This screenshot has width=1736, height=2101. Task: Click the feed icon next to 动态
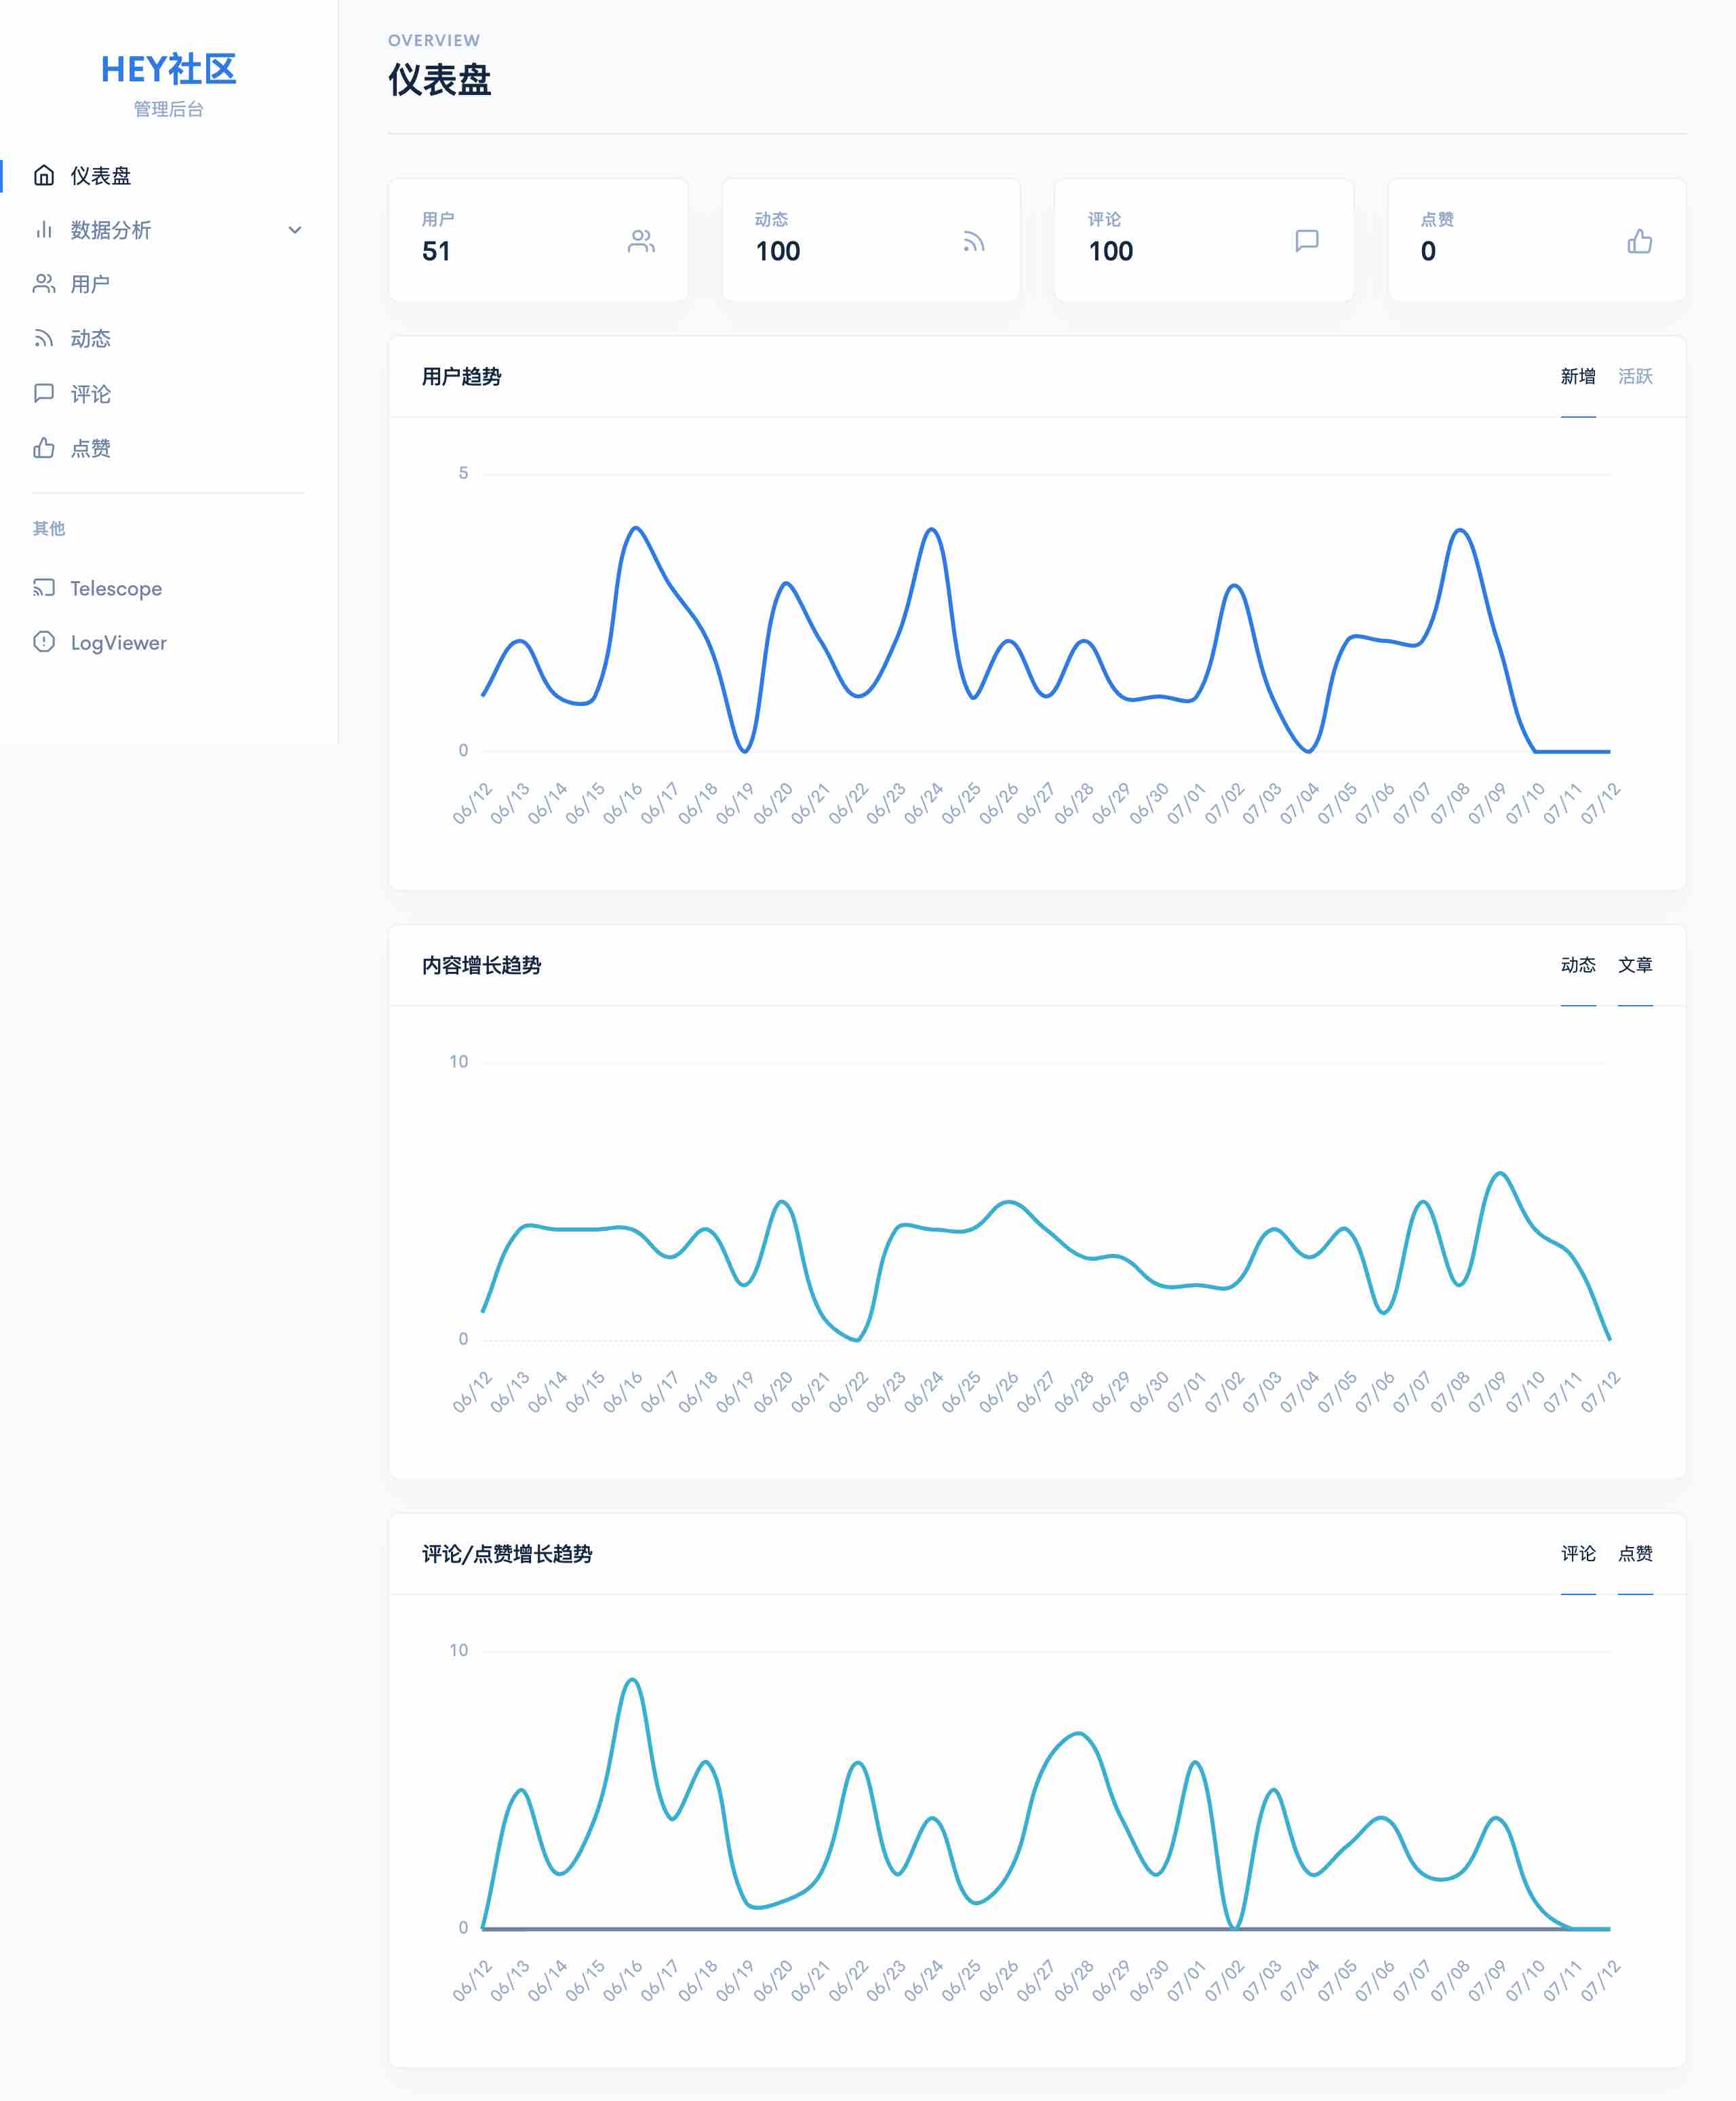pos(44,339)
